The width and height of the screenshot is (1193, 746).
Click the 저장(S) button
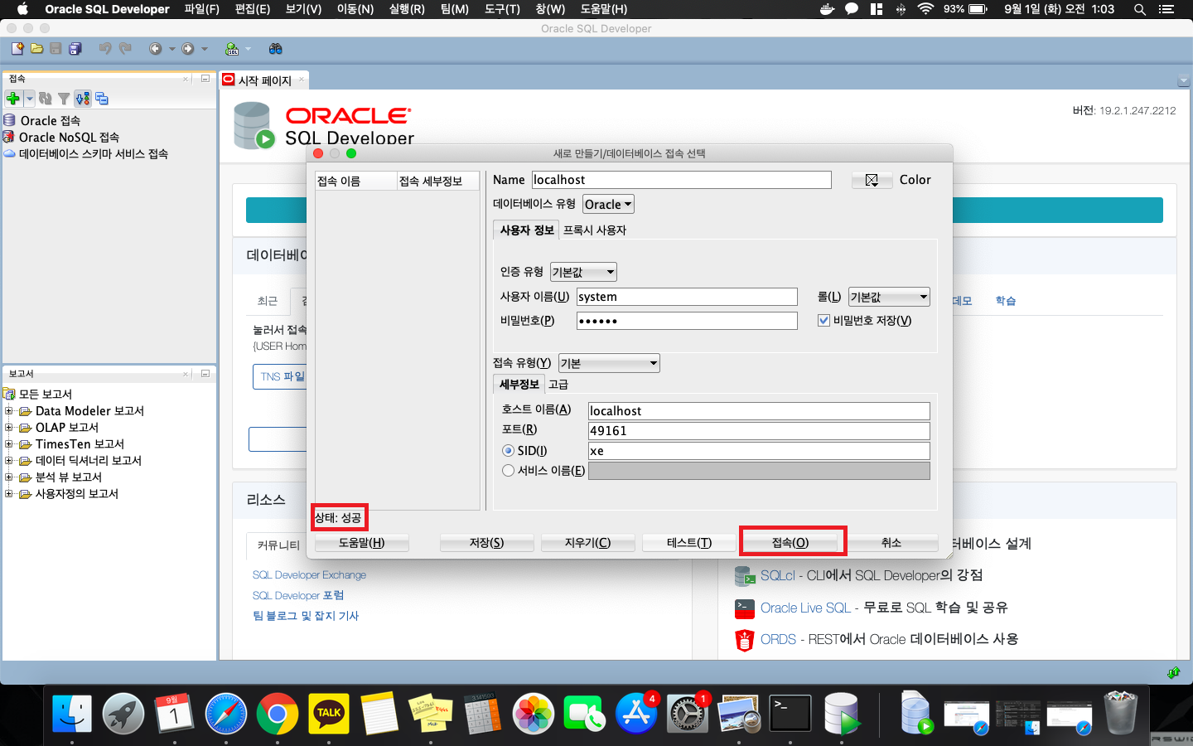pyautogui.click(x=486, y=542)
